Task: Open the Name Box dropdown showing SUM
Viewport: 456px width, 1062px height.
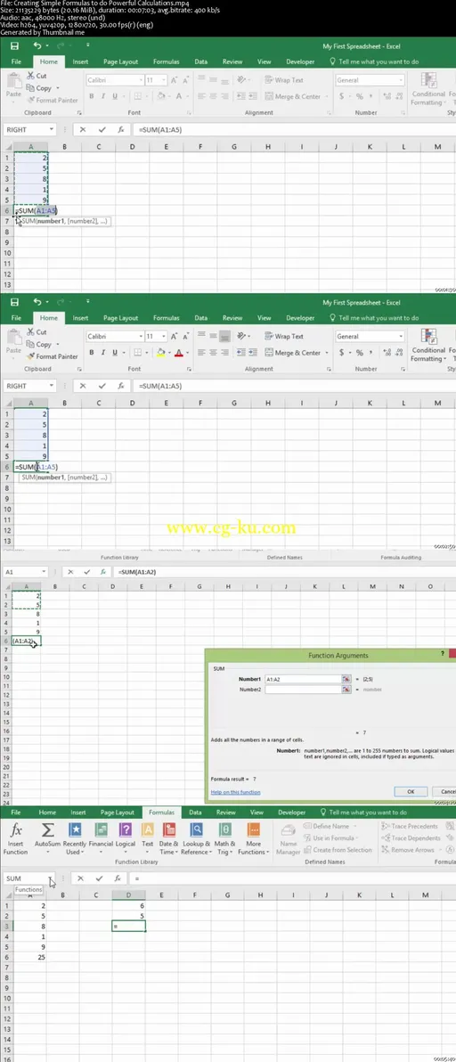Action: click(50, 878)
